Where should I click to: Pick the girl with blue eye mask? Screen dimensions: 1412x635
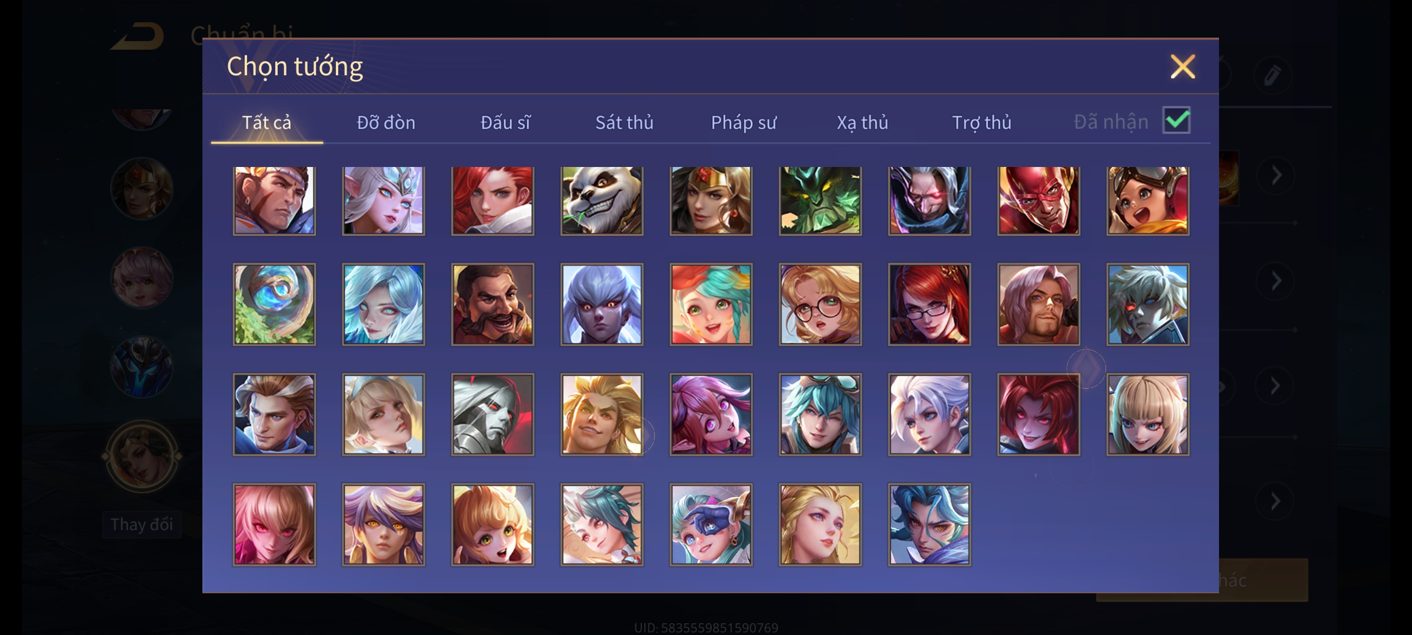click(x=711, y=524)
